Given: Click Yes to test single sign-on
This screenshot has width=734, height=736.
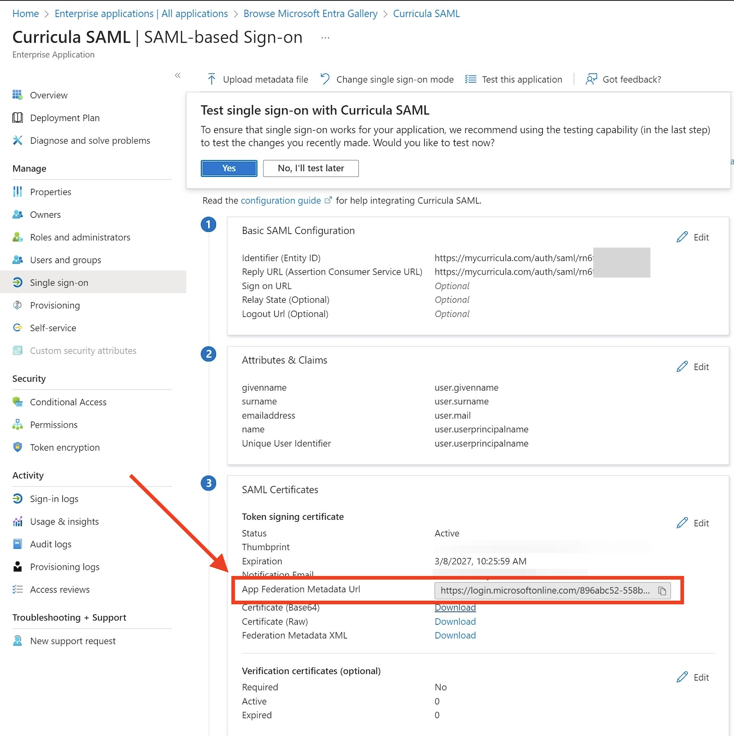Looking at the screenshot, I should pyautogui.click(x=229, y=168).
